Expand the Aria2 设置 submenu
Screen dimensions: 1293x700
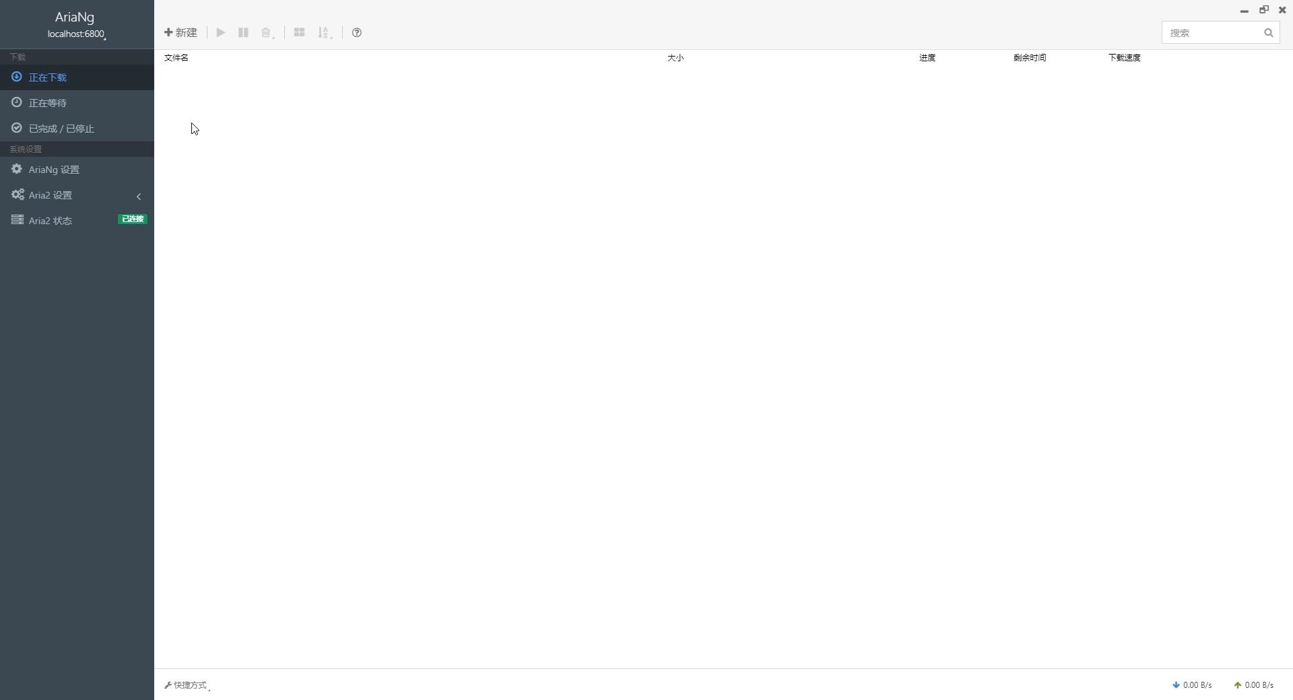pyautogui.click(x=77, y=195)
